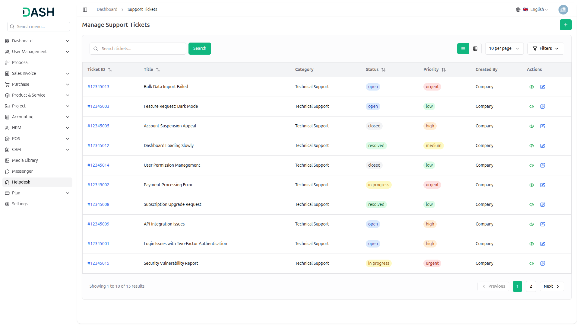Expand the Filters dropdown

(x=546, y=49)
